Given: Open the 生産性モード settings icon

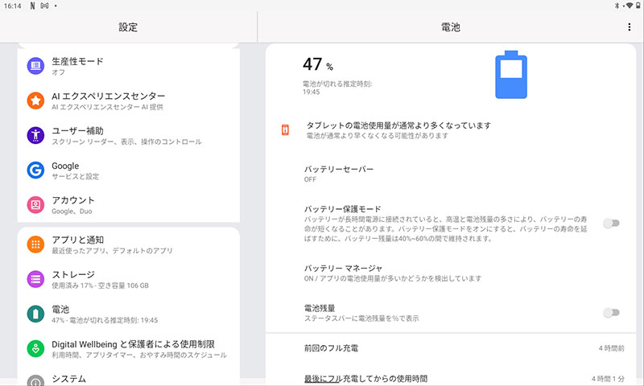Looking at the screenshot, I should [35, 66].
